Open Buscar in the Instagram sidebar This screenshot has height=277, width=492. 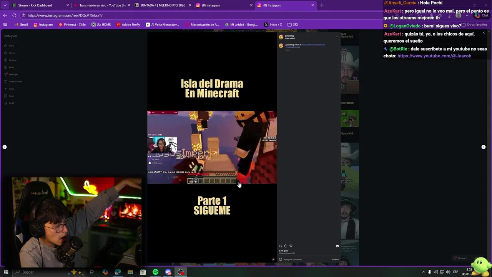10,53
